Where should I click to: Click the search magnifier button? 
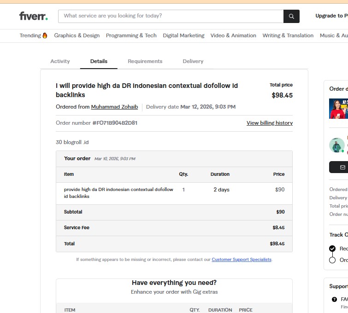pyautogui.click(x=291, y=16)
